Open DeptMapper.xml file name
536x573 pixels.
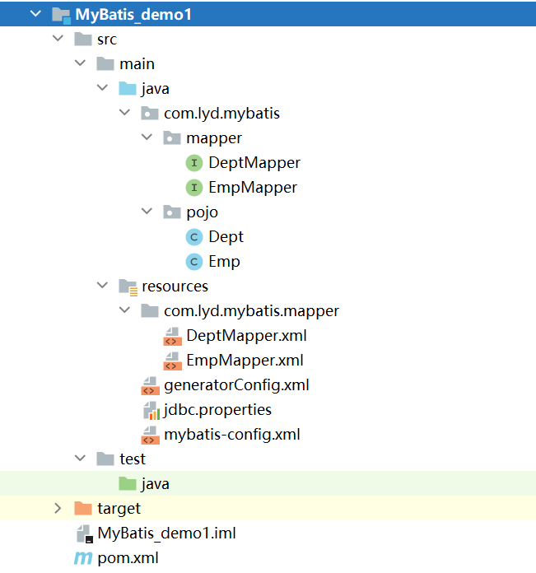point(246,336)
